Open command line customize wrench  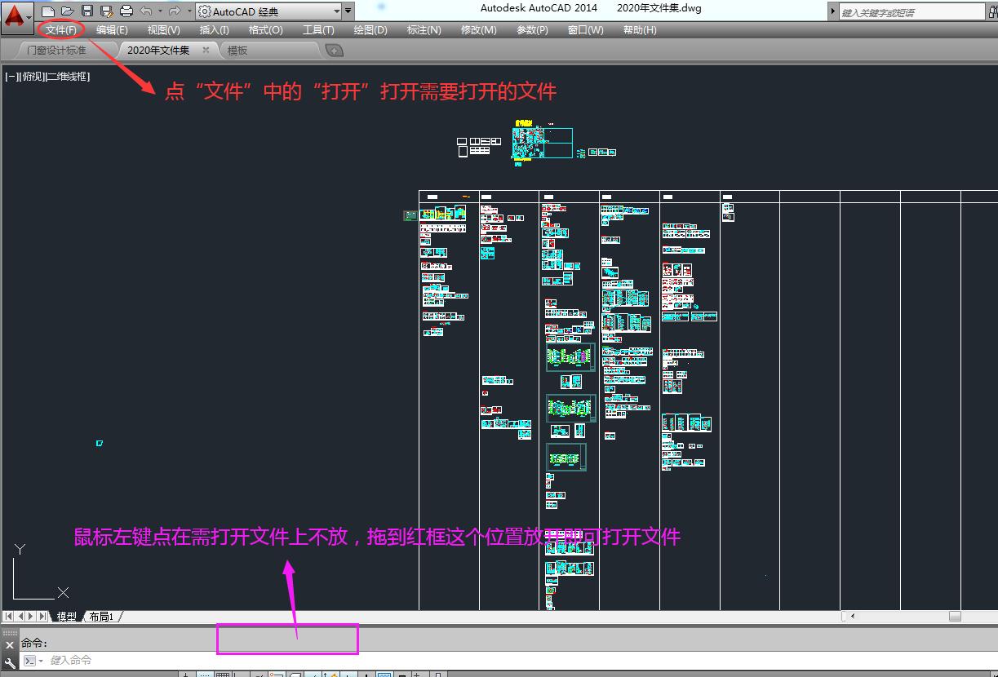10,662
